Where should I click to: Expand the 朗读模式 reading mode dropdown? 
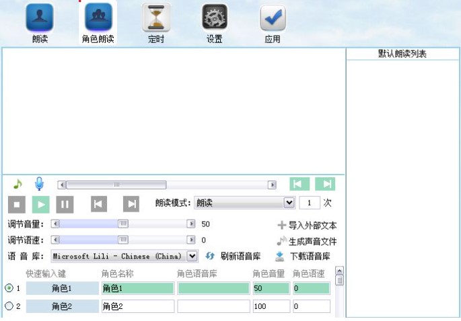click(x=289, y=203)
